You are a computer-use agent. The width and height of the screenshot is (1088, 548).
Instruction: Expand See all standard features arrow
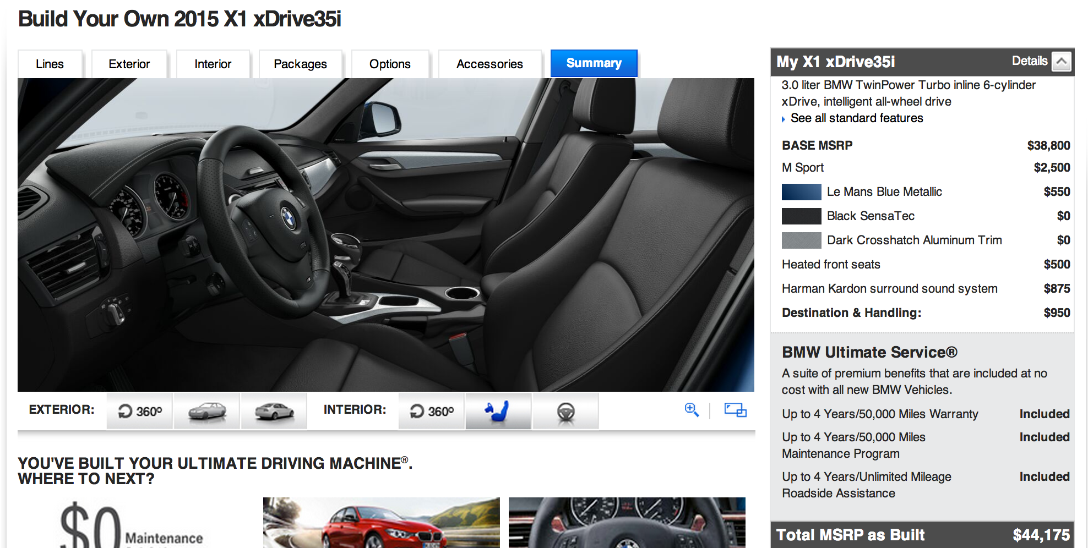click(784, 119)
